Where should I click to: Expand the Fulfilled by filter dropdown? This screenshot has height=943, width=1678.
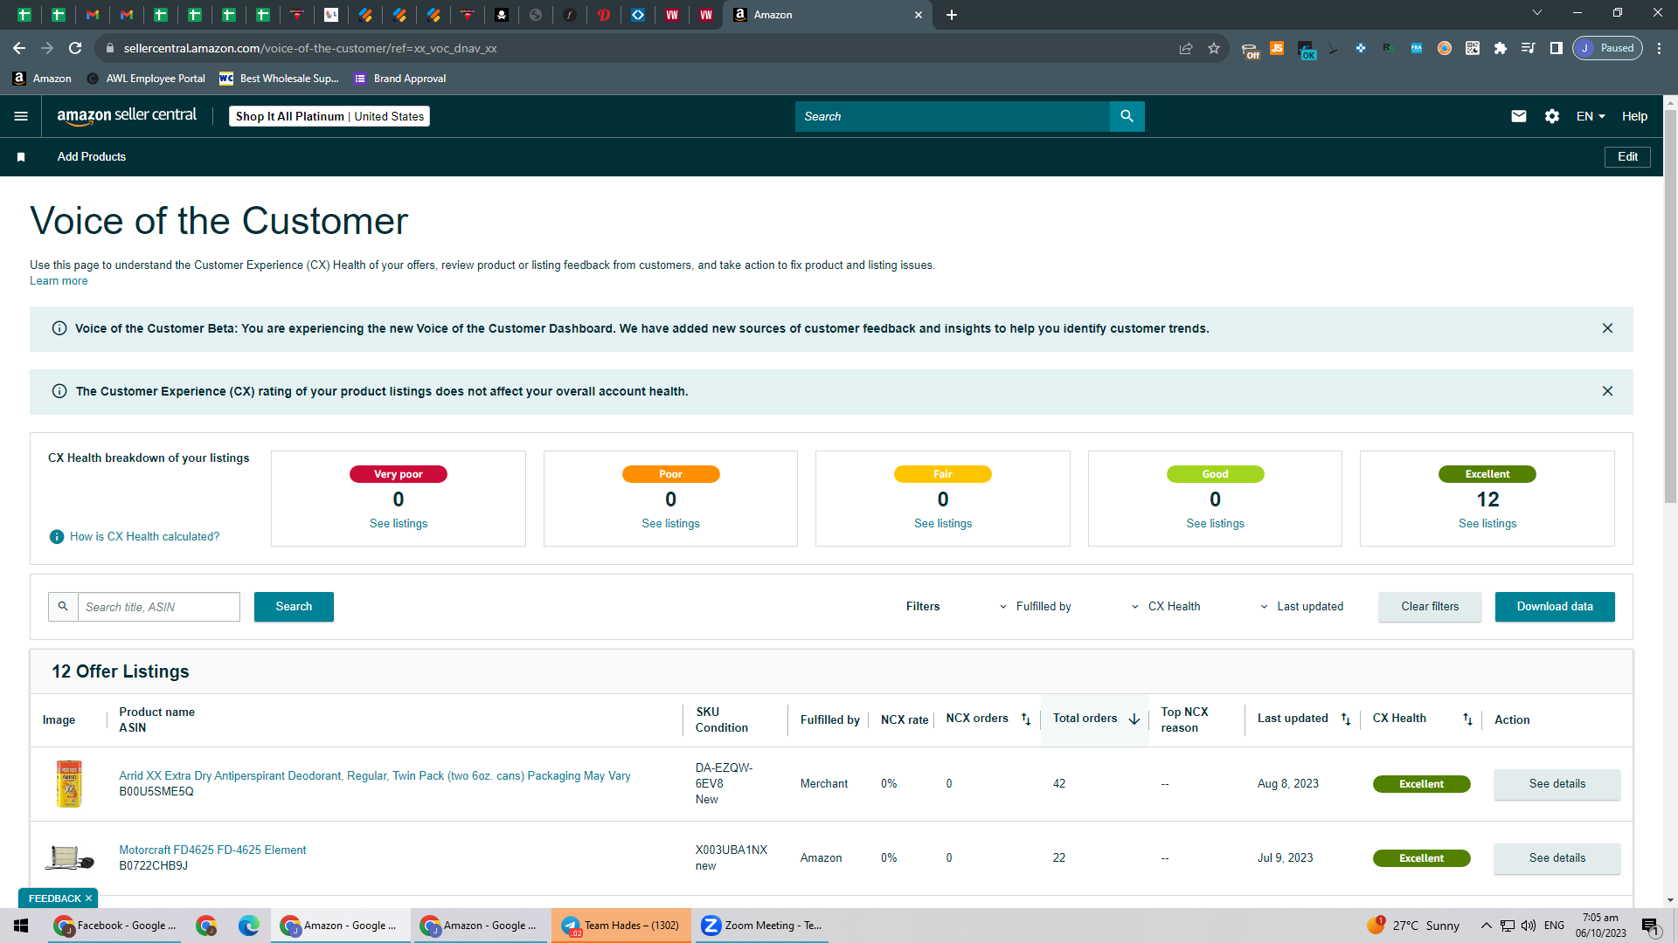point(1036,607)
